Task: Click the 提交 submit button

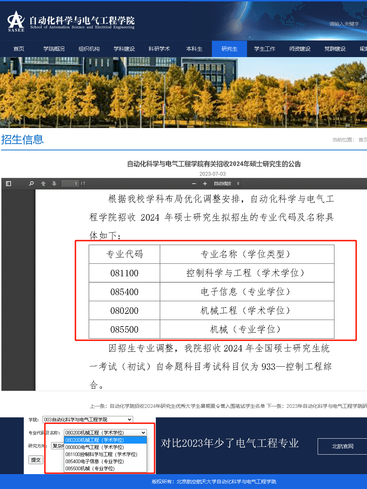Action: (36, 460)
